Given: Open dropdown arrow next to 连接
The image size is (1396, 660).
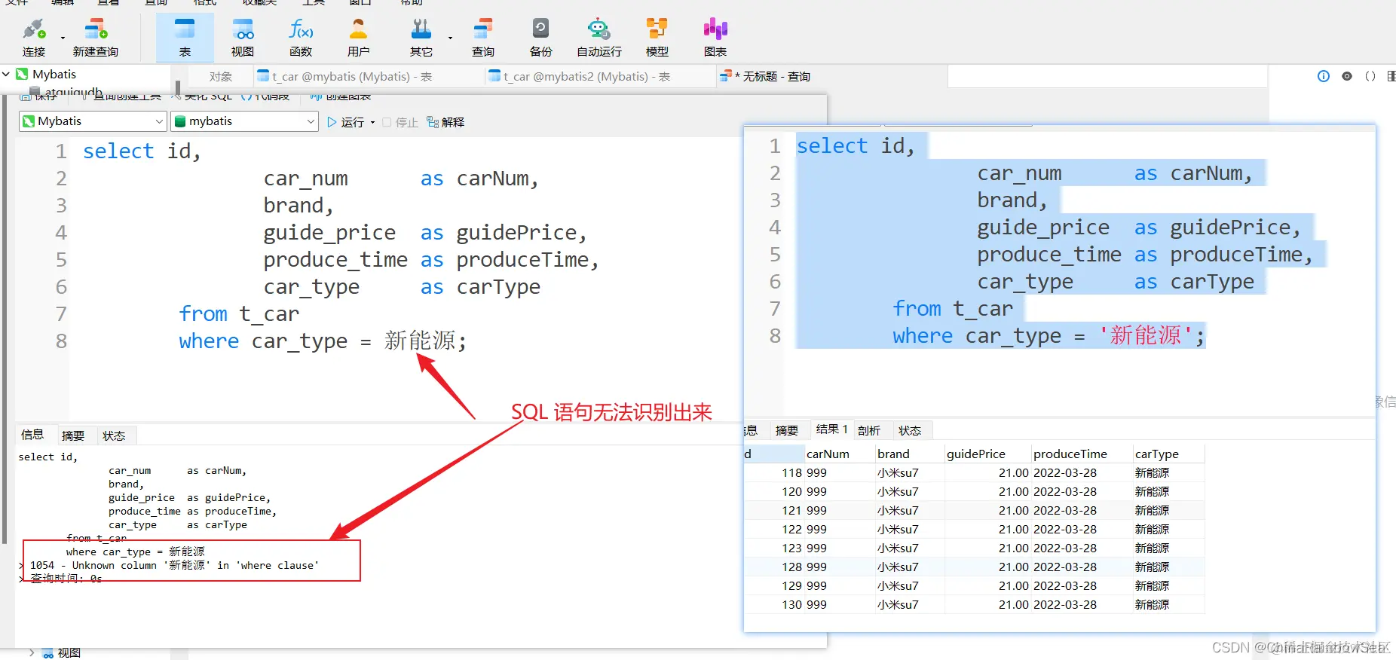Looking at the screenshot, I should click(x=63, y=37).
